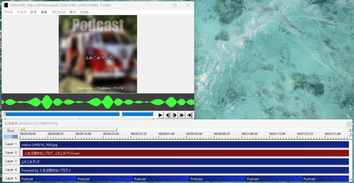Open the ファイル menu

tap(8, 12)
